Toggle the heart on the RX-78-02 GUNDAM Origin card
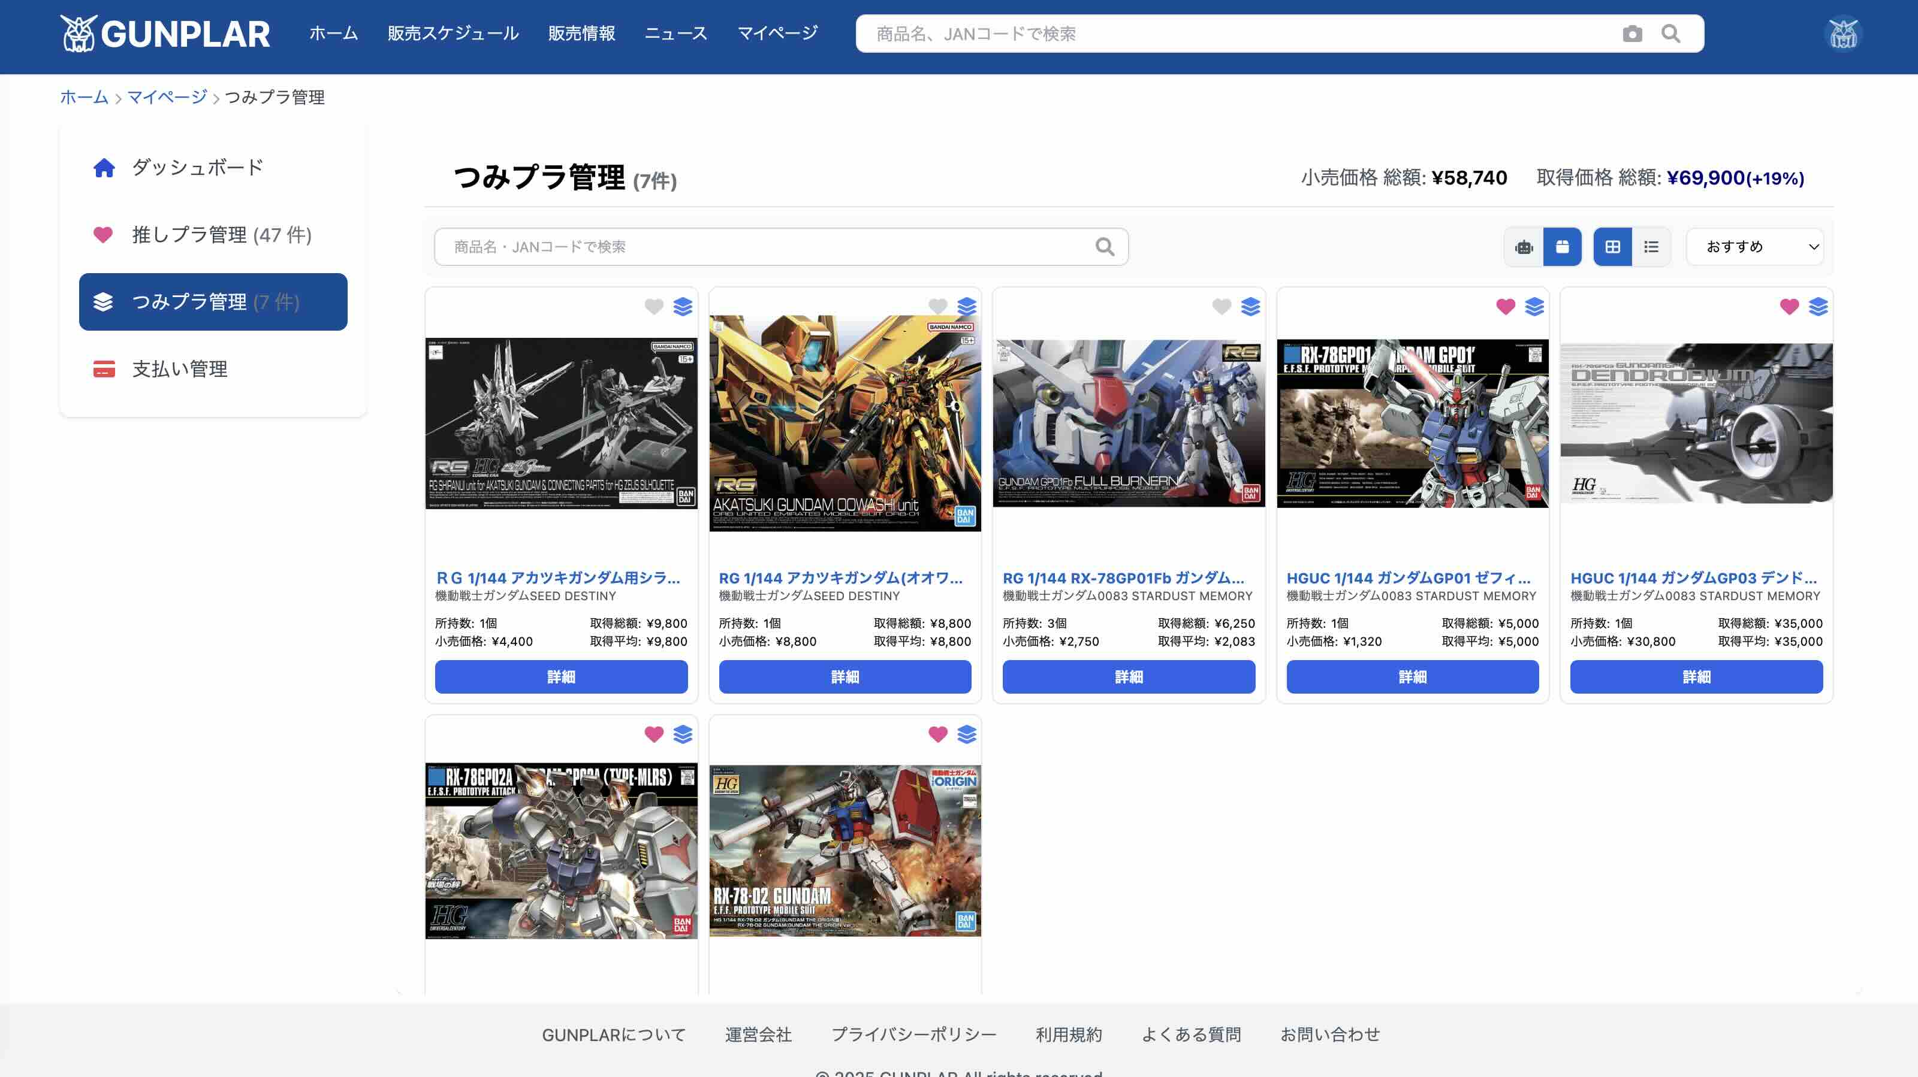This screenshot has height=1077, width=1918. [x=938, y=734]
